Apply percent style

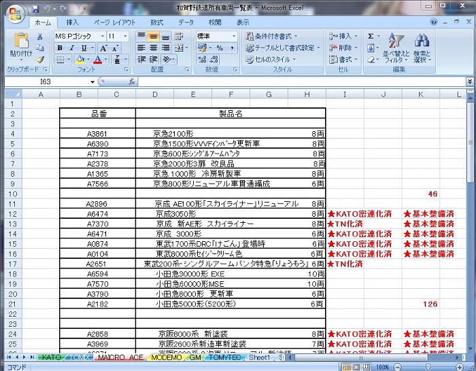click(x=220, y=48)
